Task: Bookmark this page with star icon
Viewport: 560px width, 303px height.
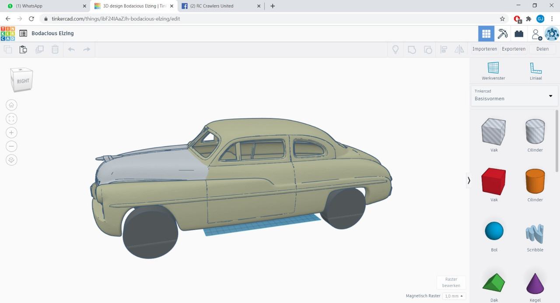Action: click(502, 19)
